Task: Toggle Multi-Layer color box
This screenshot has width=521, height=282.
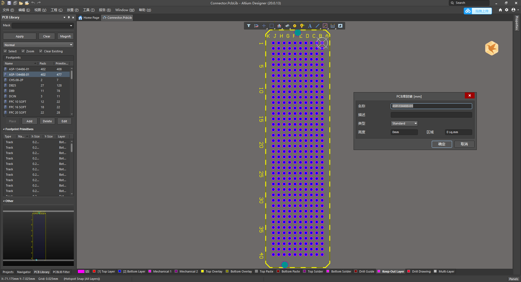Action: point(435,271)
